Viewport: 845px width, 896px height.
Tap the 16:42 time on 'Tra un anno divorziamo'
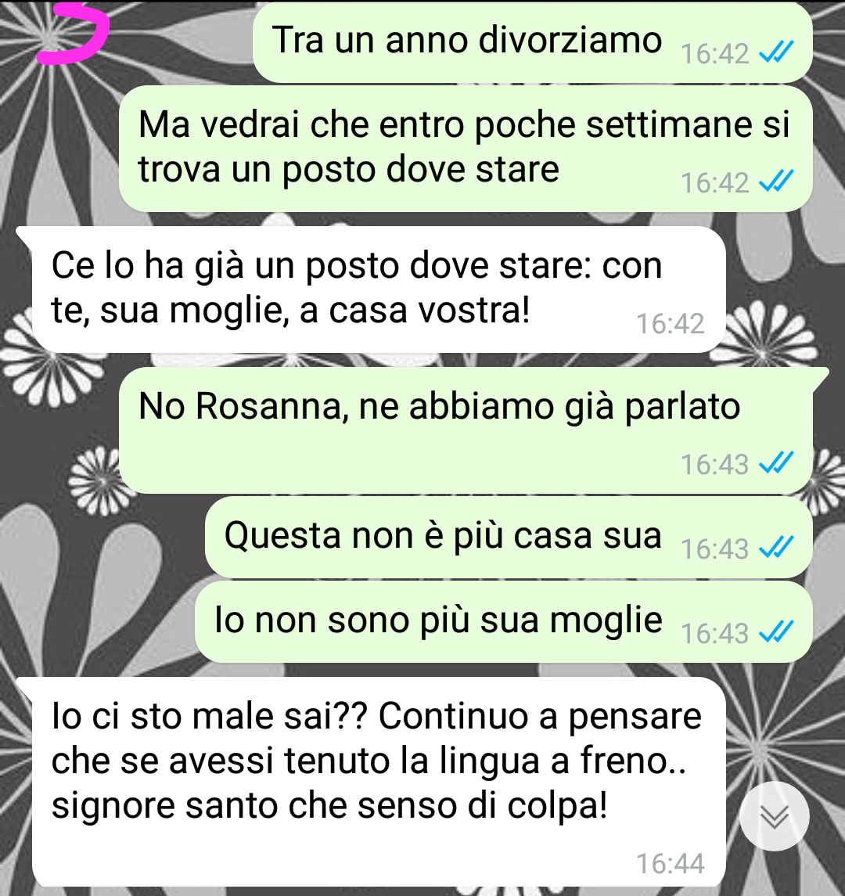(x=715, y=54)
